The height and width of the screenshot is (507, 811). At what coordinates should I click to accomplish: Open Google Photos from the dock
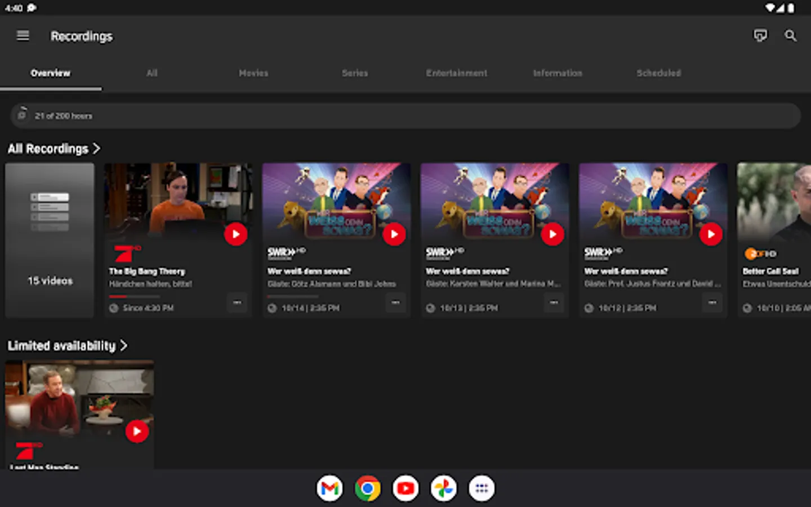pyautogui.click(x=443, y=488)
